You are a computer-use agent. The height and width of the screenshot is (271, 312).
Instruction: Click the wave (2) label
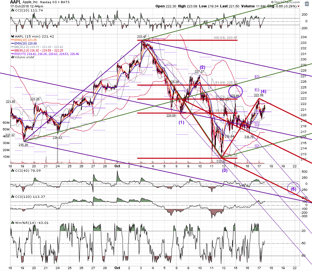(x=202, y=67)
